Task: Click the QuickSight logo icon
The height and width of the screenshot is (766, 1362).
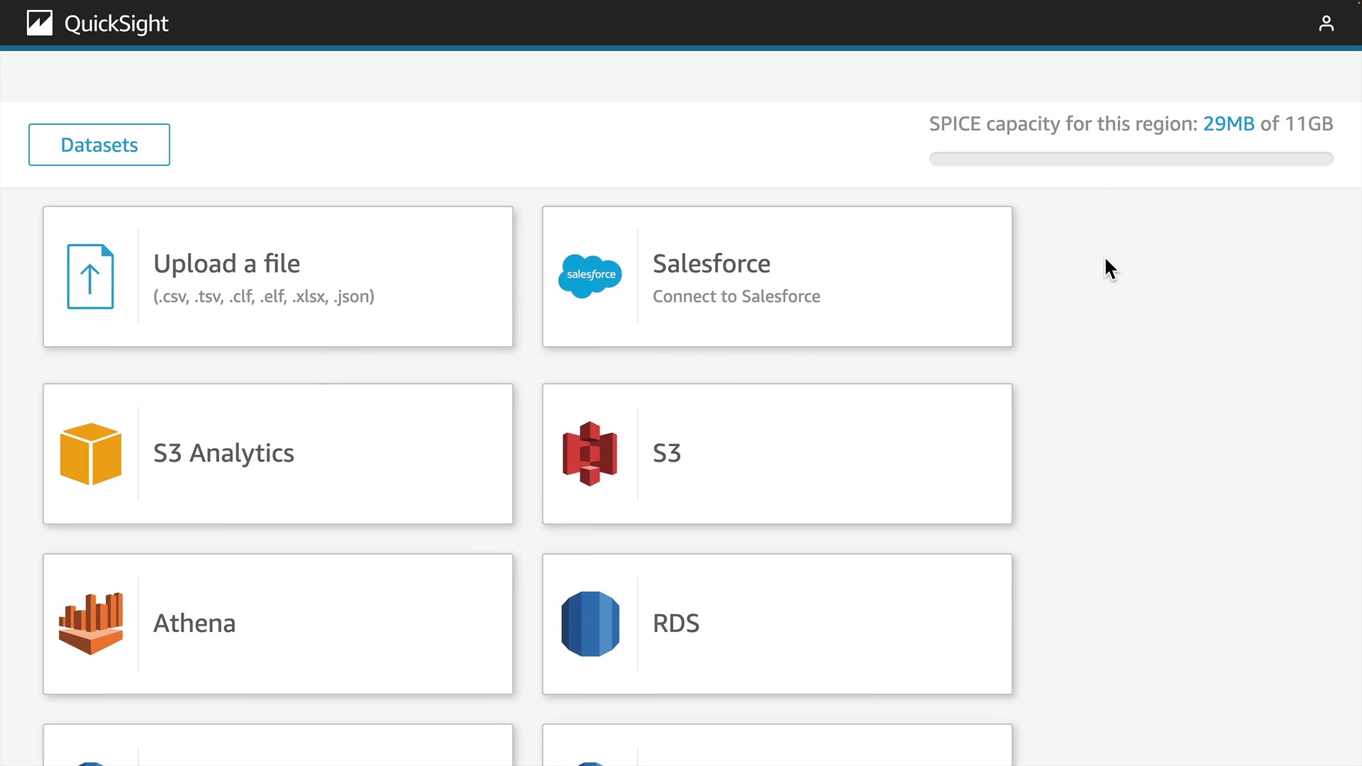Action: pos(40,23)
